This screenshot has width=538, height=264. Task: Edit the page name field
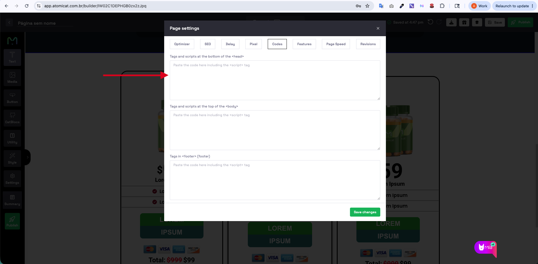pos(45,23)
